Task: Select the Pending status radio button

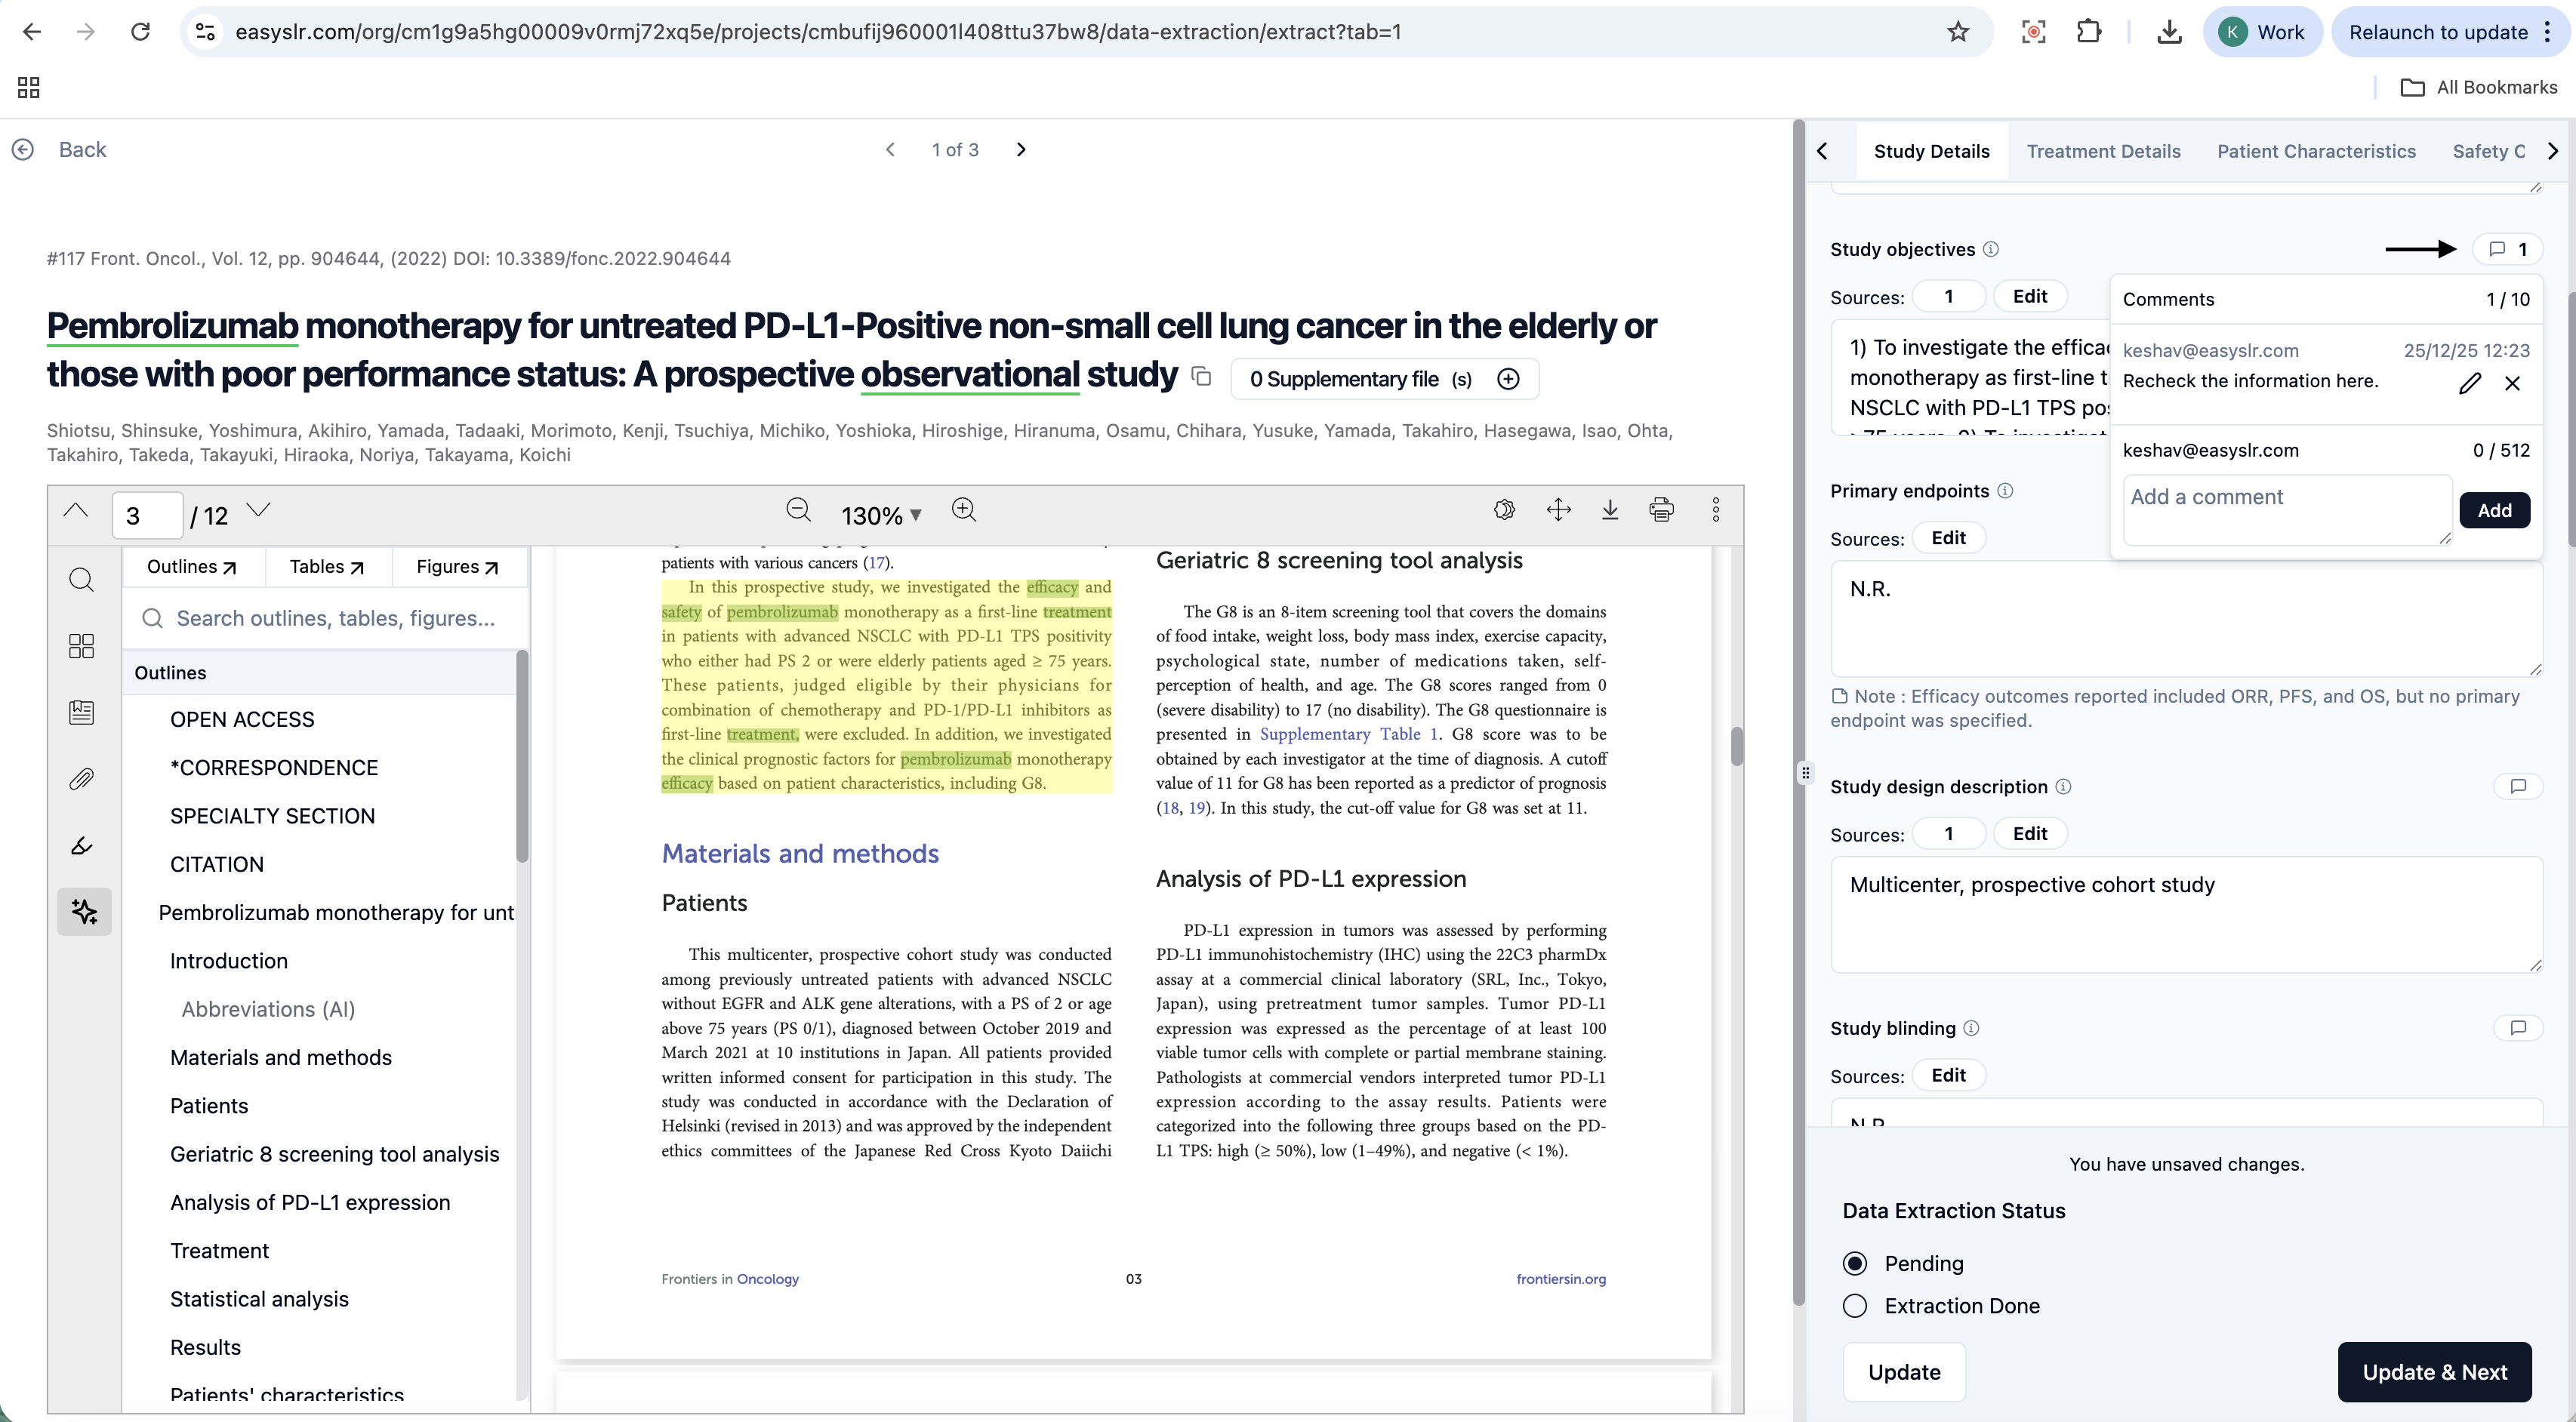Action: click(x=1855, y=1263)
